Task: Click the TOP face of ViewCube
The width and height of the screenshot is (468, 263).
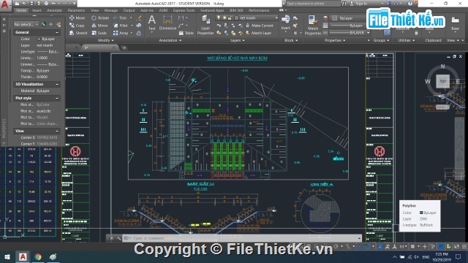Action: 442,81
